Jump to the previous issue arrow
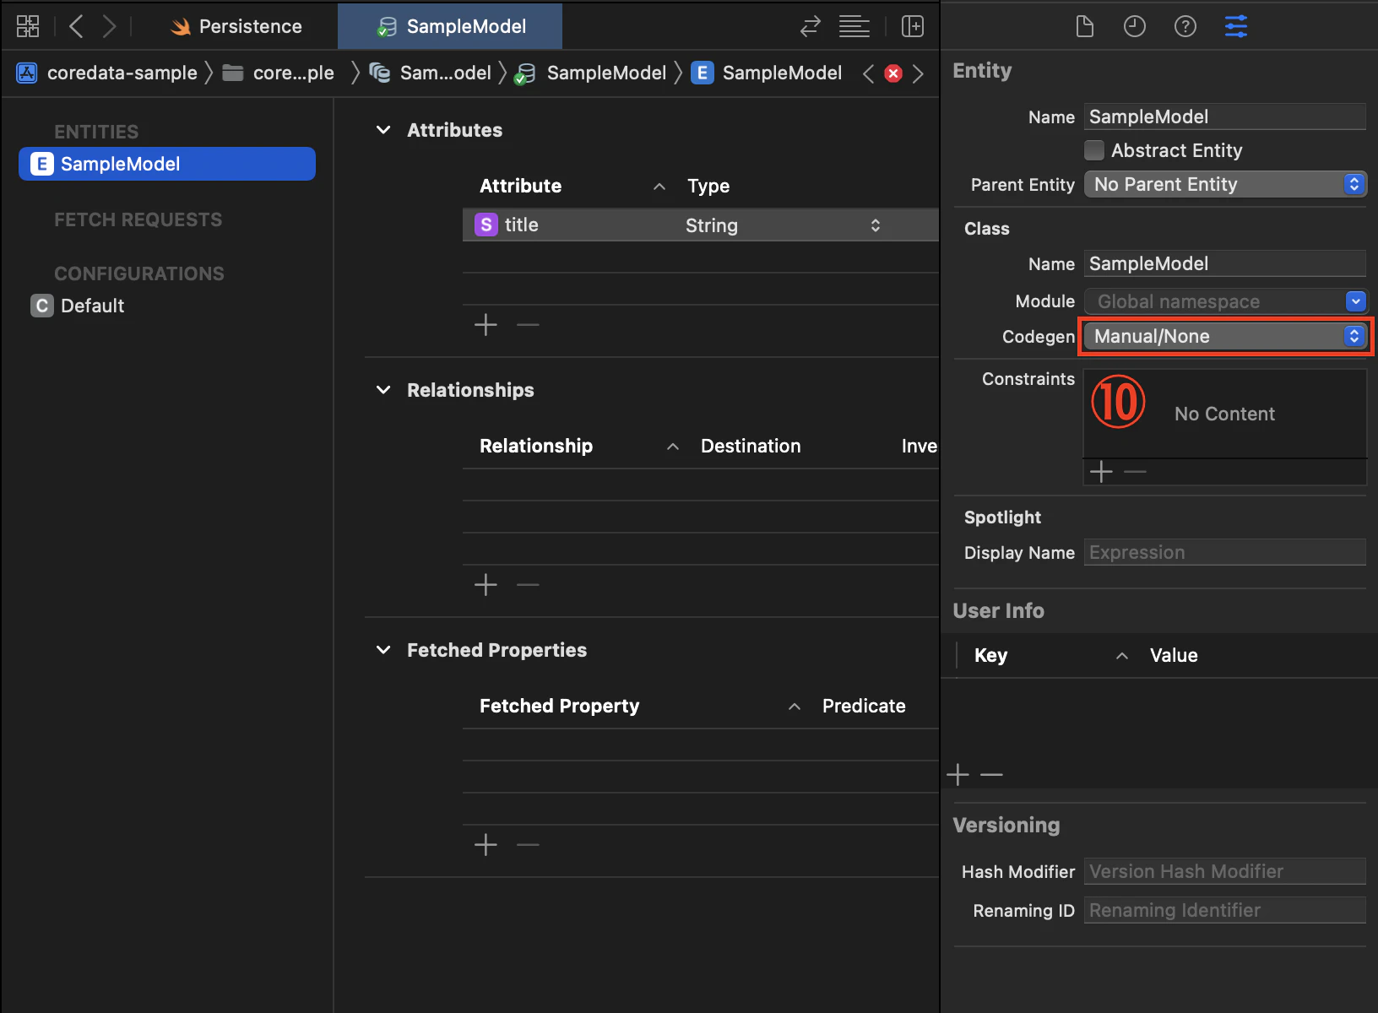Viewport: 1378px width, 1013px height. click(x=868, y=73)
